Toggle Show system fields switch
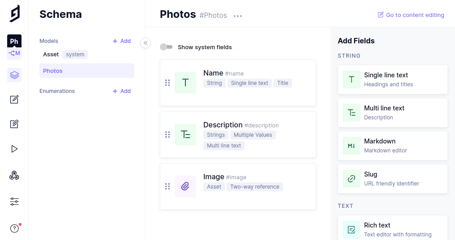 point(166,47)
